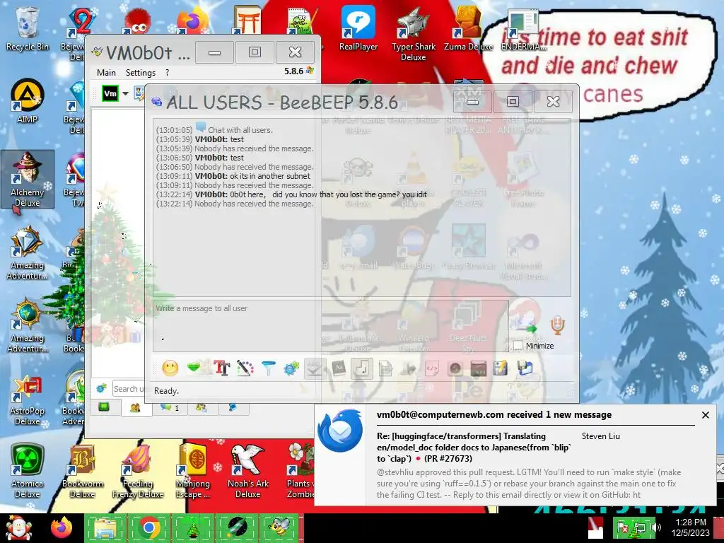Focus the 'Write a message to all user' box

coord(331,326)
